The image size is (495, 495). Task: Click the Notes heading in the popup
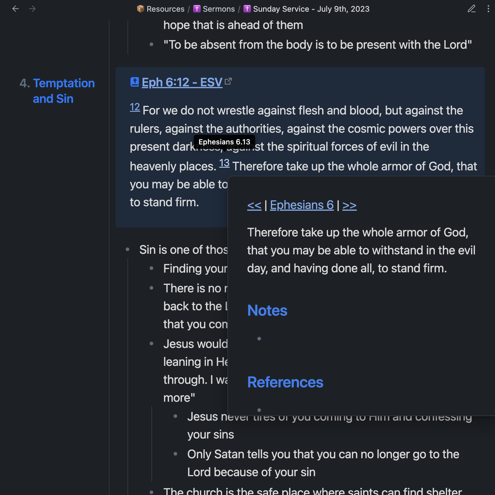pyautogui.click(x=267, y=311)
